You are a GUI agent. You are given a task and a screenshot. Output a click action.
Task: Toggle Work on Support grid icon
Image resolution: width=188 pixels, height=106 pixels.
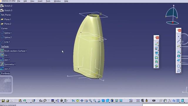pyautogui.click(x=178, y=100)
